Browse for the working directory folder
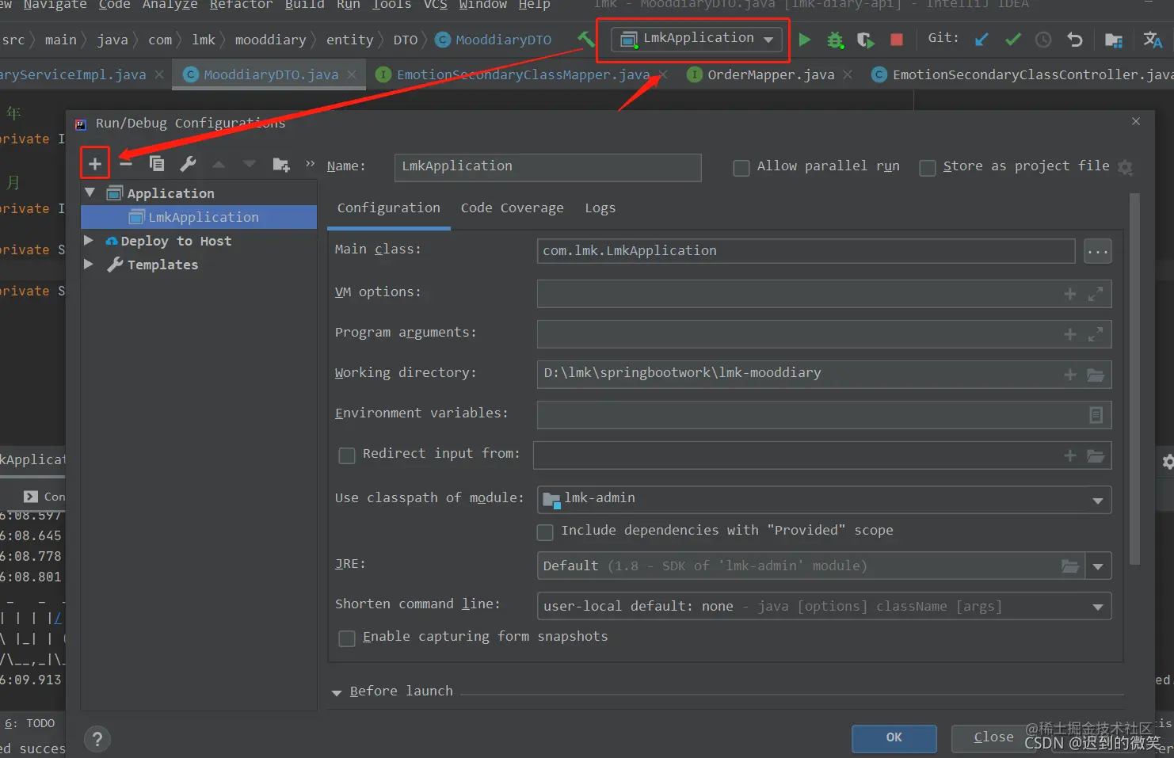 click(x=1096, y=375)
